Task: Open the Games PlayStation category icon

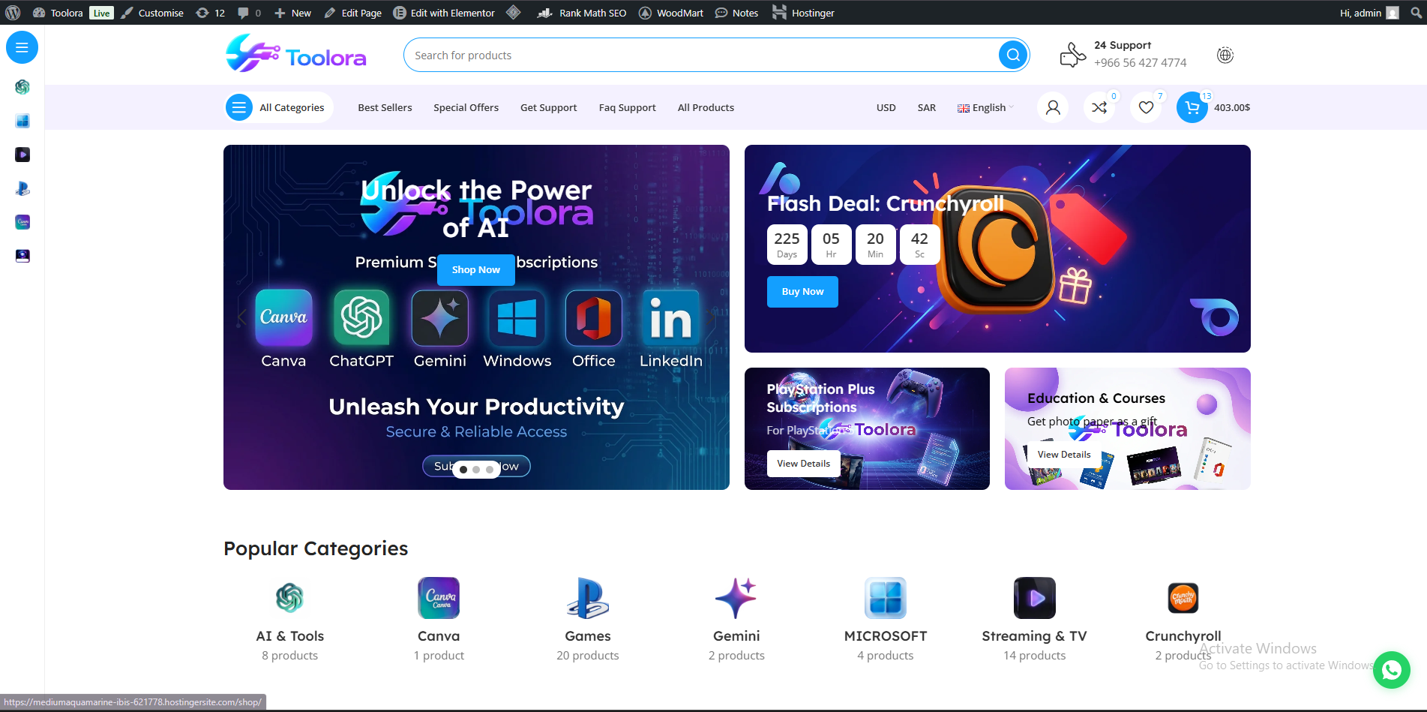Action: [588, 598]
